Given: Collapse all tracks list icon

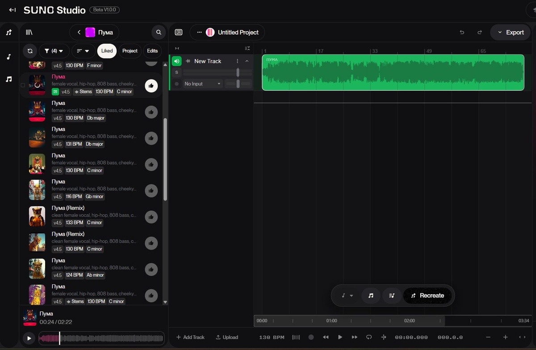Looking at the screenshot, I should point(247,48).
